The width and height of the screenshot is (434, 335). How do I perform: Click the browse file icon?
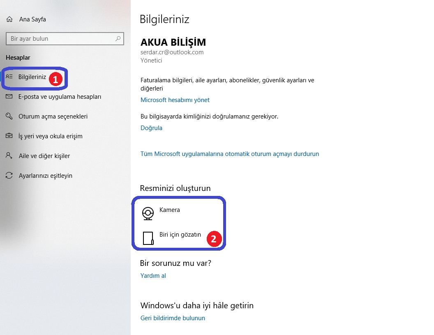pos(148,238)
